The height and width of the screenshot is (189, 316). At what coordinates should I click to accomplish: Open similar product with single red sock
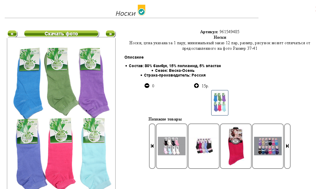236,146
